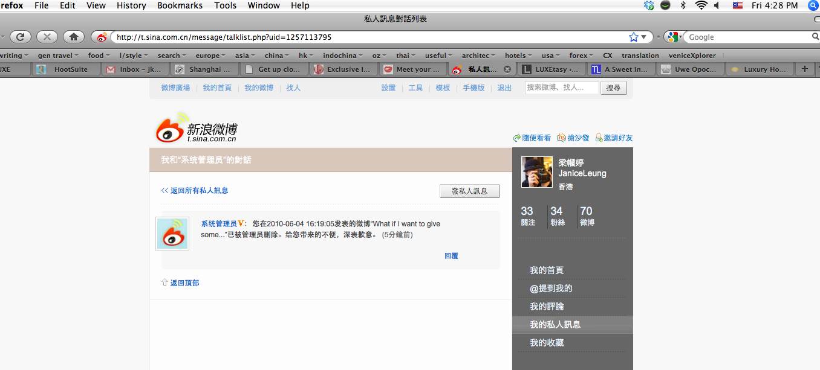
Task: Click the Google search input box
Action: 749,37
